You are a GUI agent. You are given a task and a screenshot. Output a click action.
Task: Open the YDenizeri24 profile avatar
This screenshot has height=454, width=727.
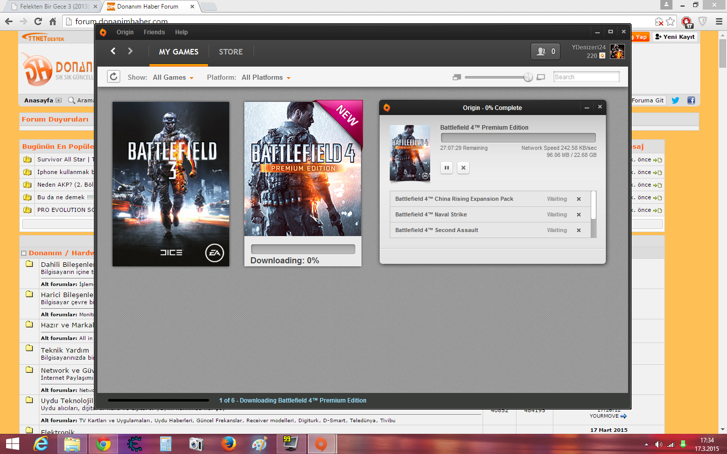click(x=617, y=51)
